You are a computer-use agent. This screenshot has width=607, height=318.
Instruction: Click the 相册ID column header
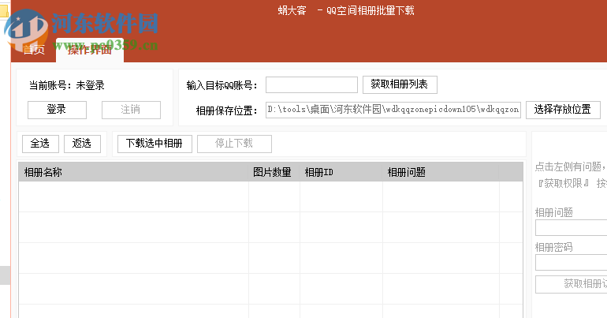[x=341, y=172]
